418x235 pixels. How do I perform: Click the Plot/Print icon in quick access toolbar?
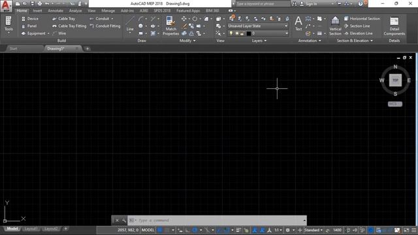[40, 4]
